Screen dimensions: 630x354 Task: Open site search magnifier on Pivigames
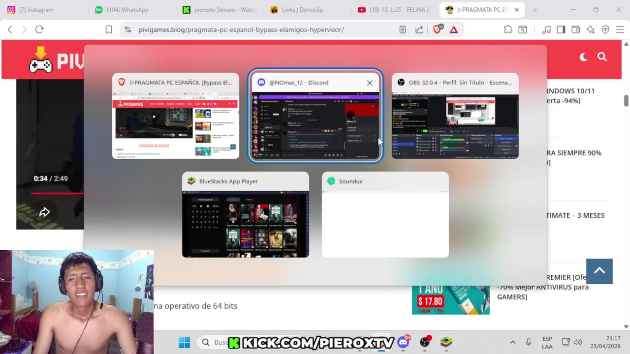click(602, 57)
